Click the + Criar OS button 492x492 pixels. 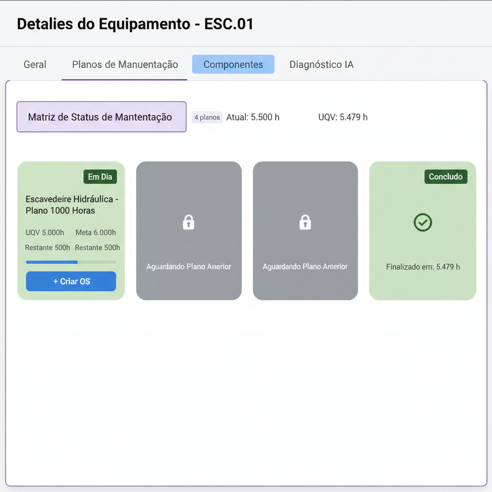[71, 281]
